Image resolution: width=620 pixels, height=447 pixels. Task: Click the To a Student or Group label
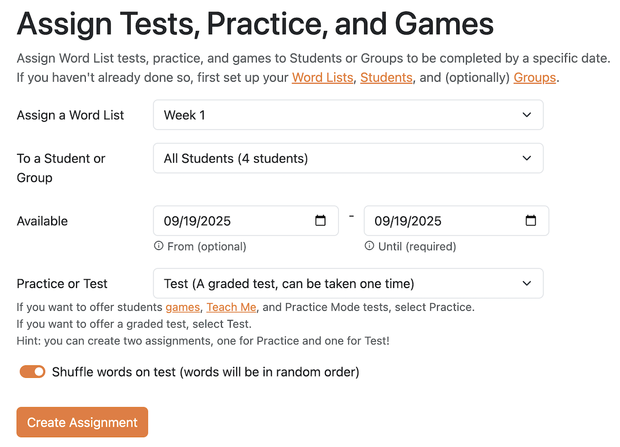click(61, 168)
